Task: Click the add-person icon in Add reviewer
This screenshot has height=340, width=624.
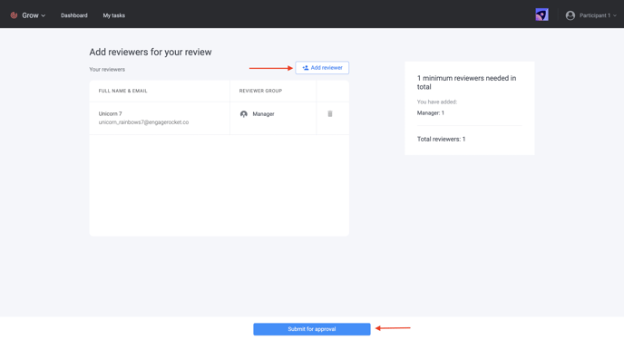Action: point(306,68)
